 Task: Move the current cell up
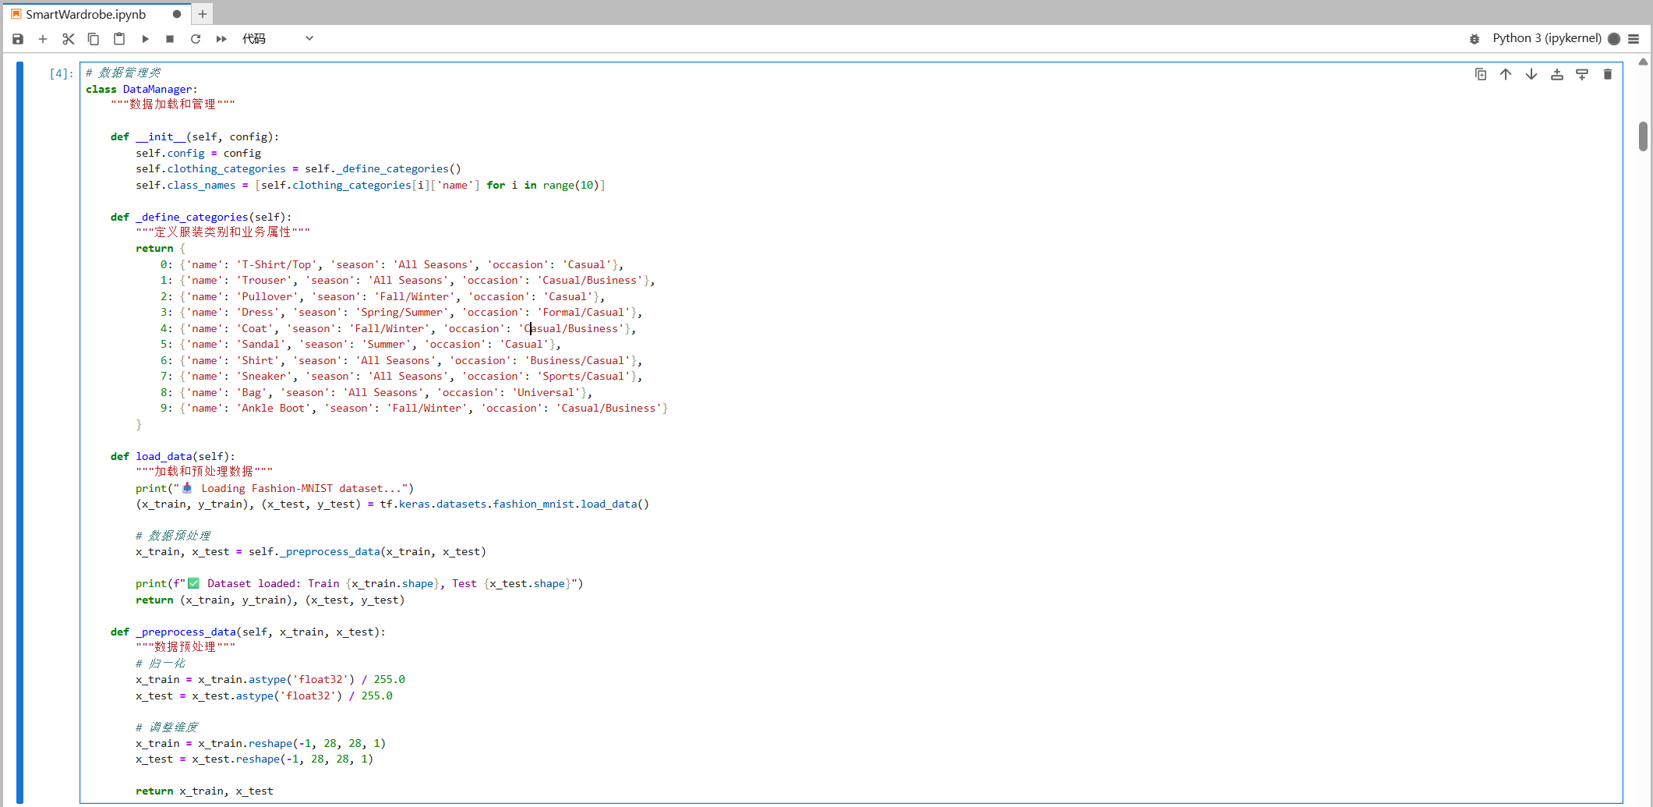tap(1506, 75)
